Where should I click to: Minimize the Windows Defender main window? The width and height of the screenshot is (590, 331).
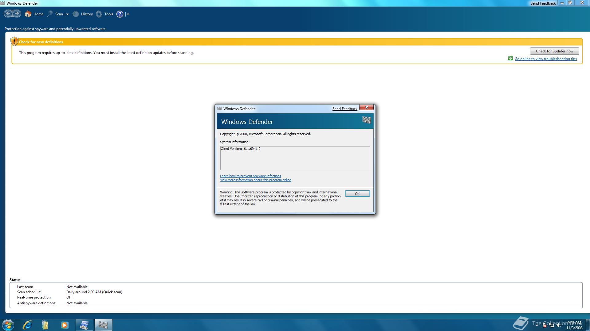pyautogui.click(x=562, y=3)
